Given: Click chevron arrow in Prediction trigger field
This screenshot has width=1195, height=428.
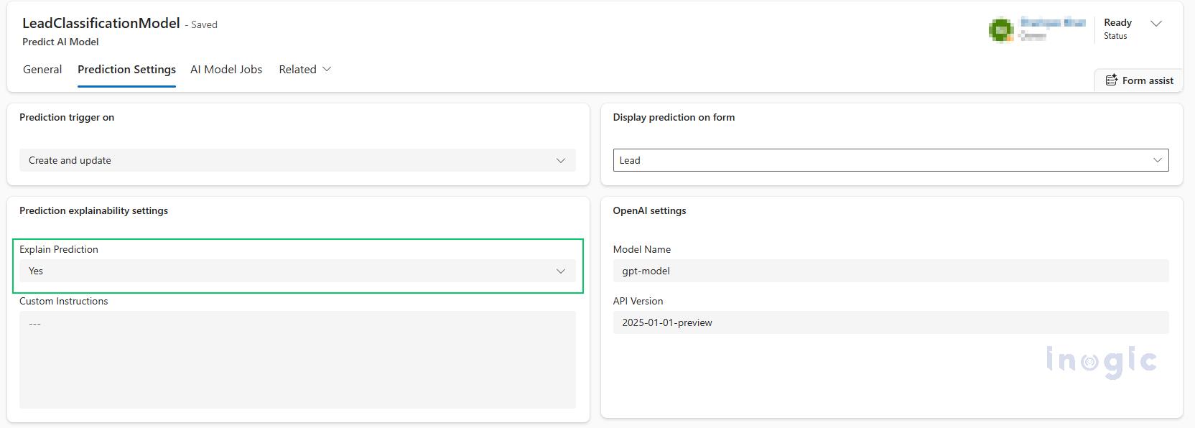Looking at the screenshot, I should pyautogui.click(x=561, y=160).
